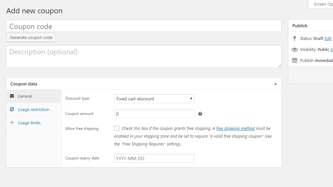Enable the Allow free shipping checkbox

point(117,128)
